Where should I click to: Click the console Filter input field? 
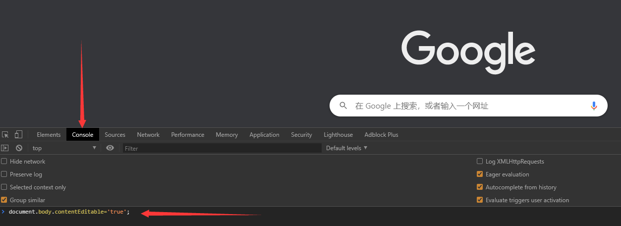[222, 148]
